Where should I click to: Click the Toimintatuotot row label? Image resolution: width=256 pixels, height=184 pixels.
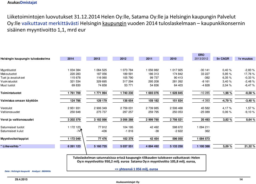pyautogui.click(x=11, y=93)
